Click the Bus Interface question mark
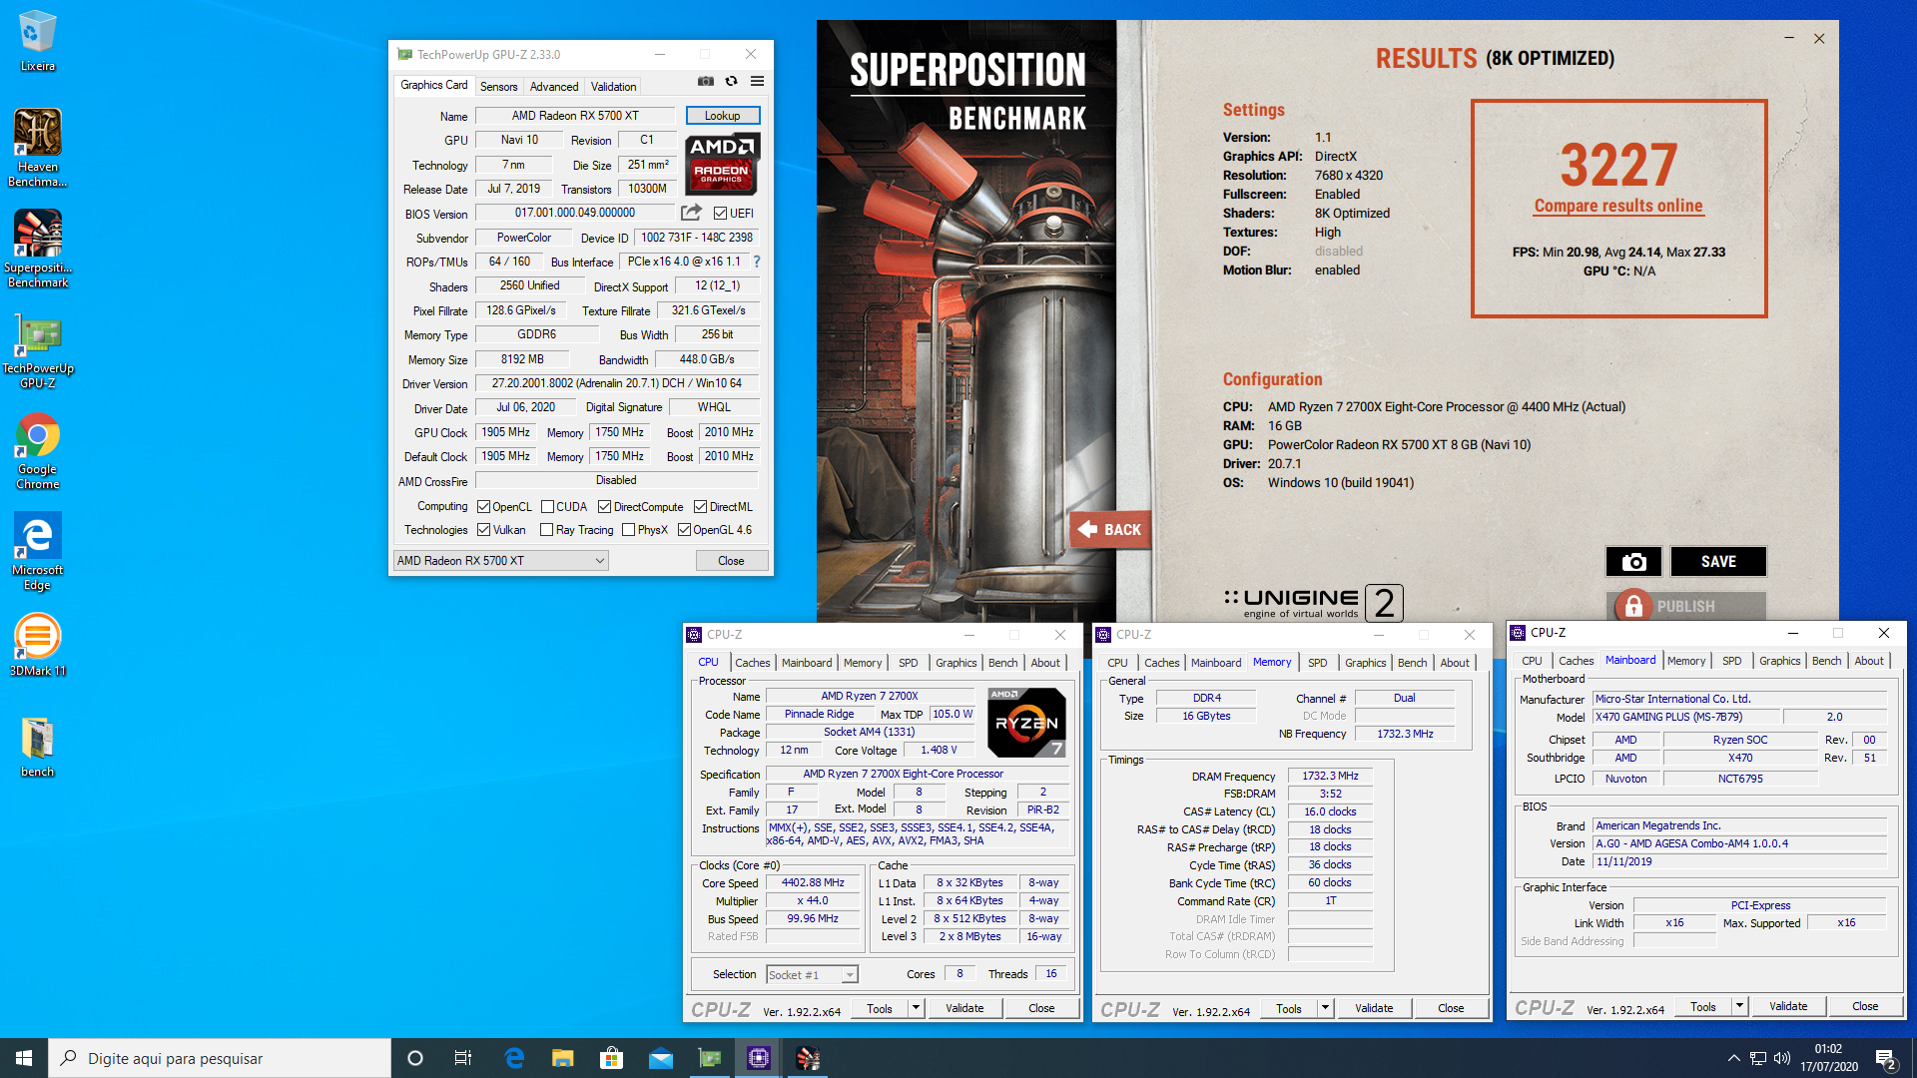Viewport: 1917px width, 1078px height. [757, 262]
